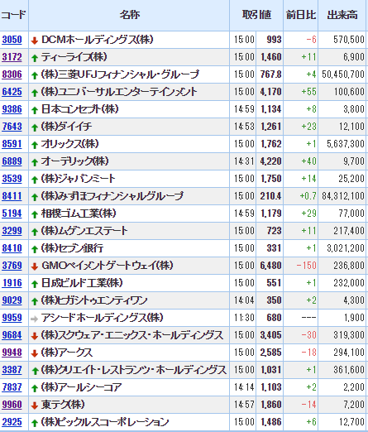
Task: Open stock code 9029 link
Action: point(12,300)
